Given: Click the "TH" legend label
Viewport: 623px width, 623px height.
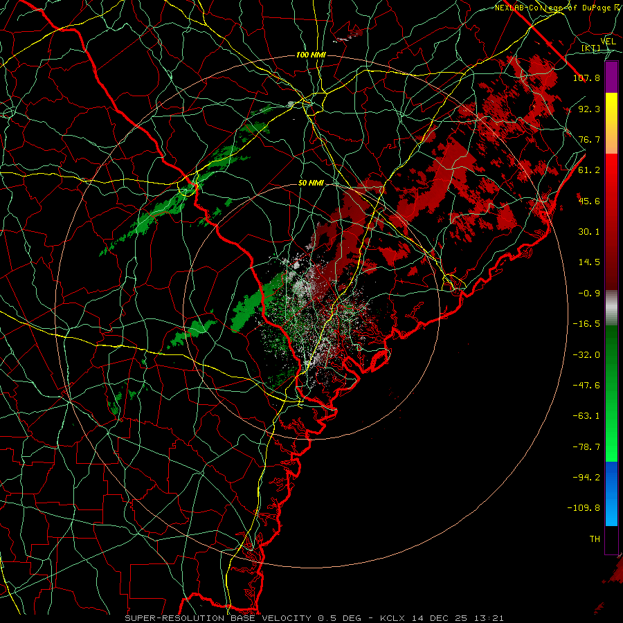Looking at the screenshot, I should [595, 539].
